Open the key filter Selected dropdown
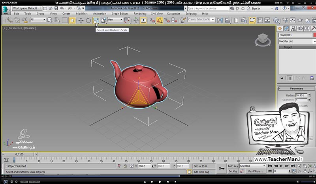Screen dimensions: 316x184 pyautogui.click(x=252, y=166)
